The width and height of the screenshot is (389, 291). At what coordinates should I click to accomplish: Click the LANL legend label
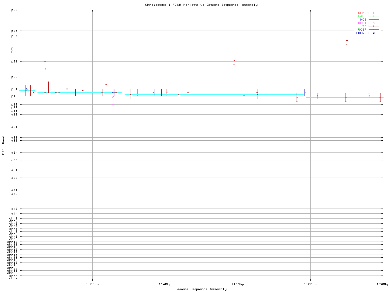click(x=362, y=16)
